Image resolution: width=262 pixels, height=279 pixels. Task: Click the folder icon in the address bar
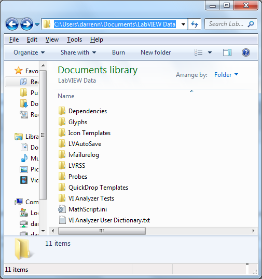pos(47,24)
